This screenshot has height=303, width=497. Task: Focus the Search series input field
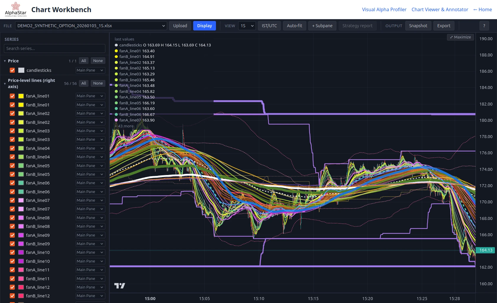(54, 48)
